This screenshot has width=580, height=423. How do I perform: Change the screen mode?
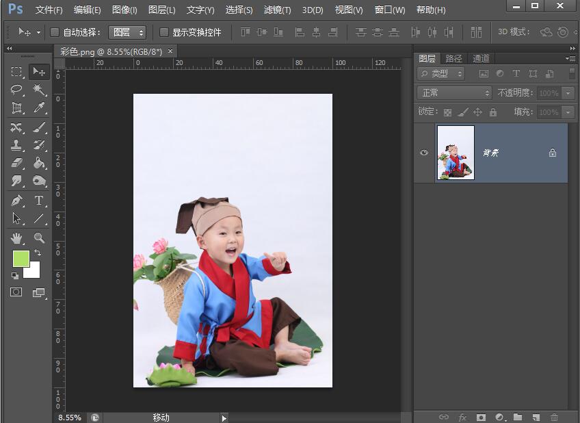[39, 293]
